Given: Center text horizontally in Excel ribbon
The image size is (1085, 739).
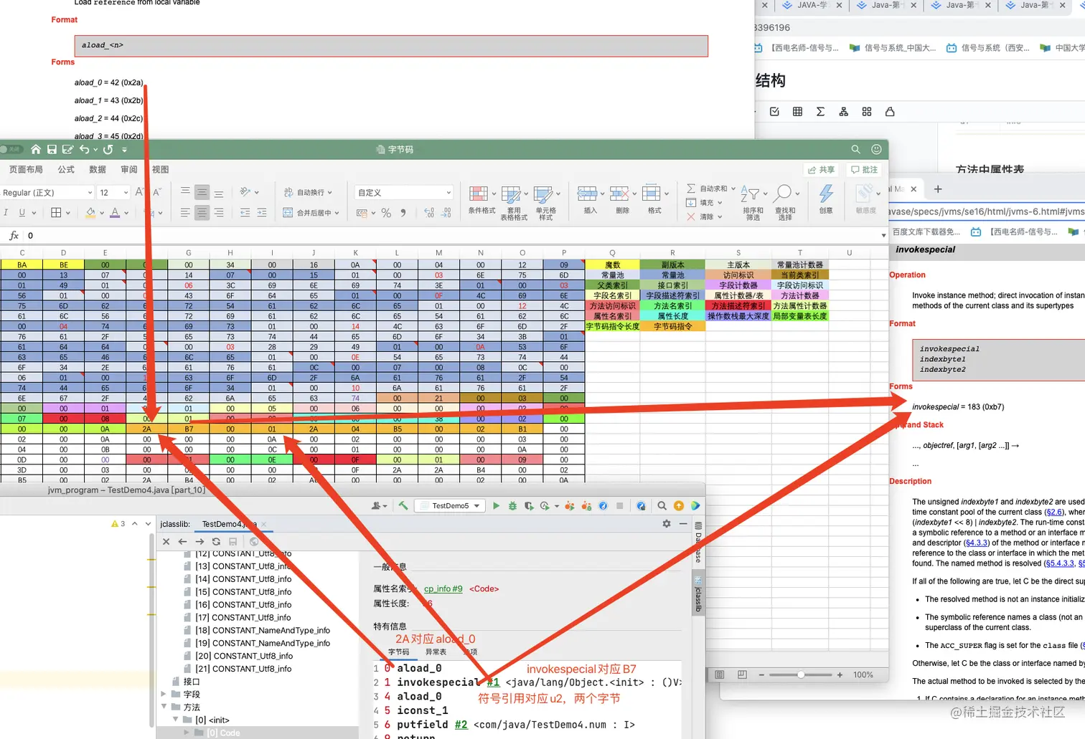Looking at the screenshot, I should pos(202,213).
